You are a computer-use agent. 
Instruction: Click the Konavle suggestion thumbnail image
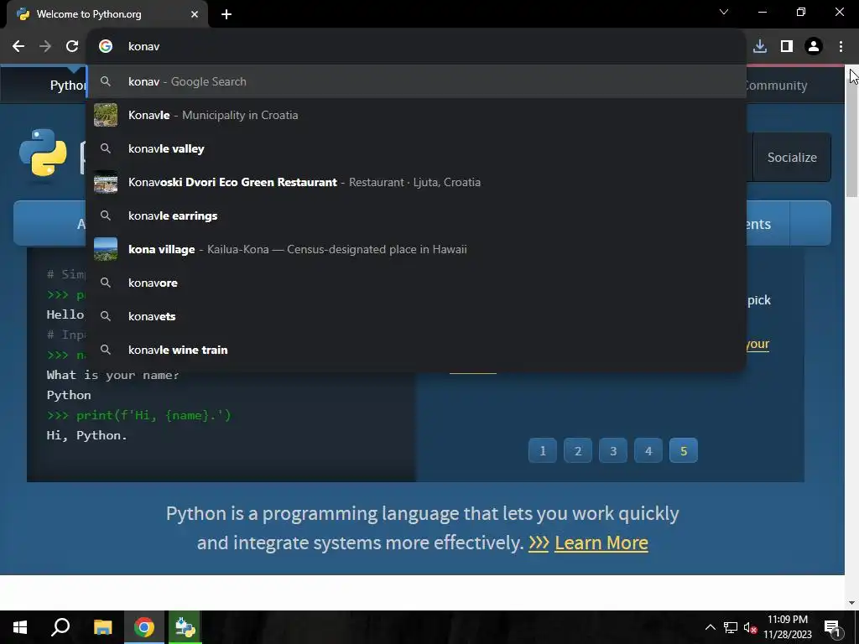tap(106, 115)
